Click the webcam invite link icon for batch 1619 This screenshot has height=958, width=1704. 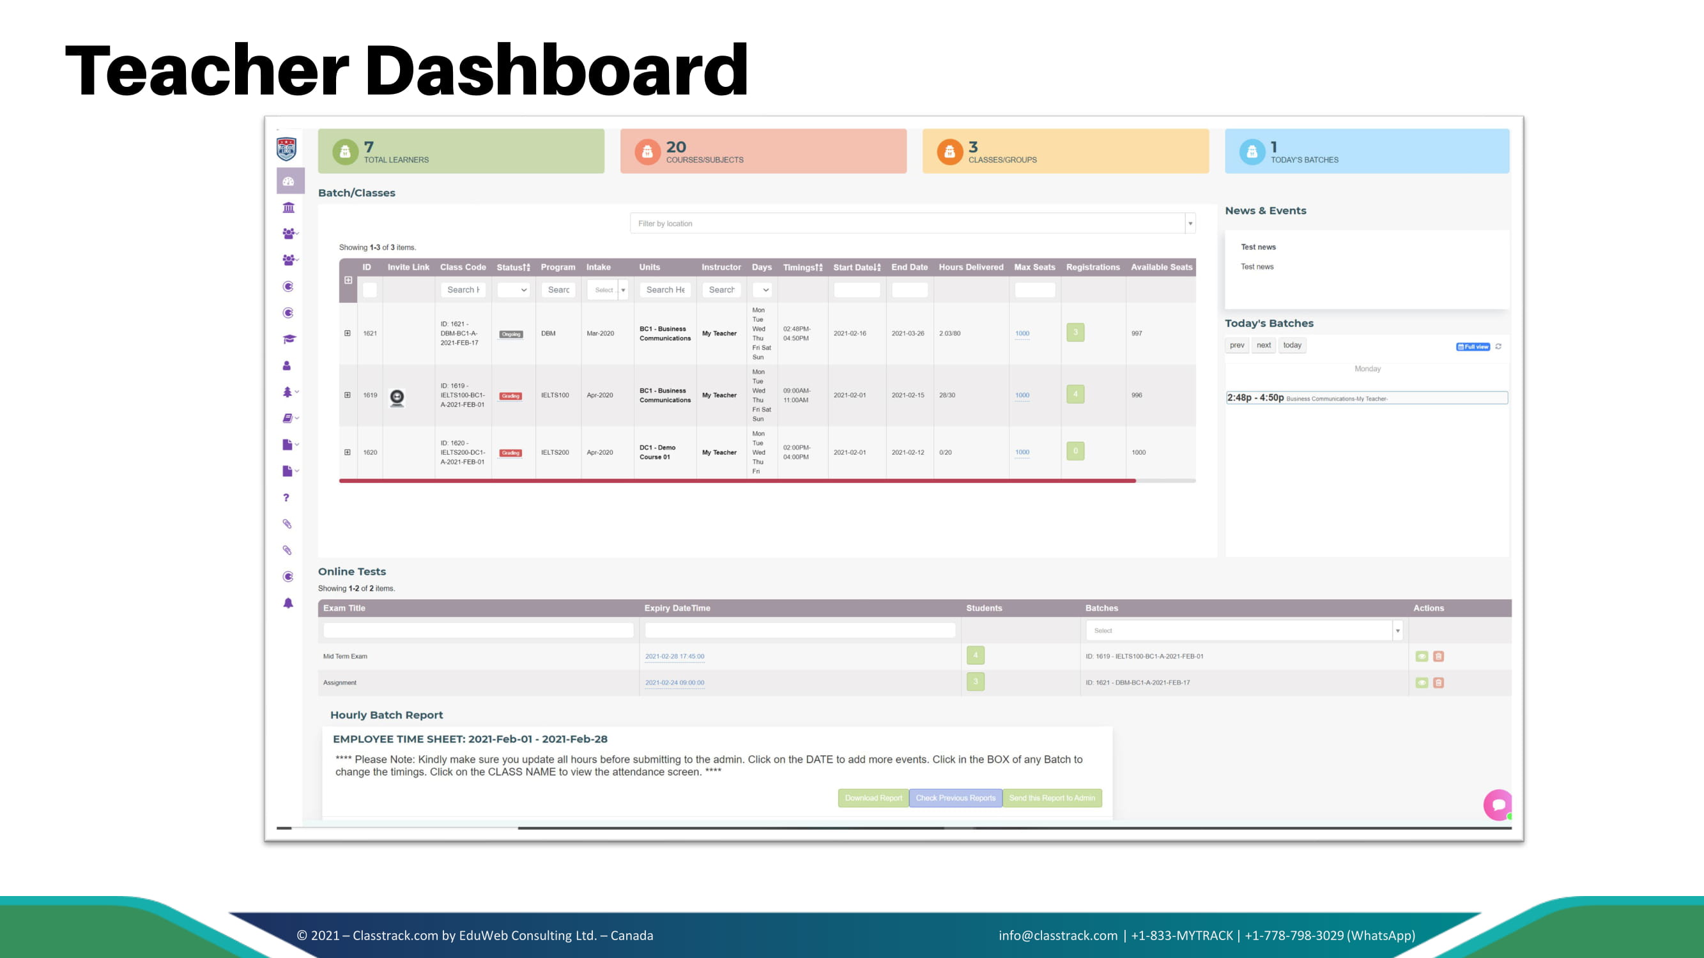pyautogui.click(x=397, y=397)
